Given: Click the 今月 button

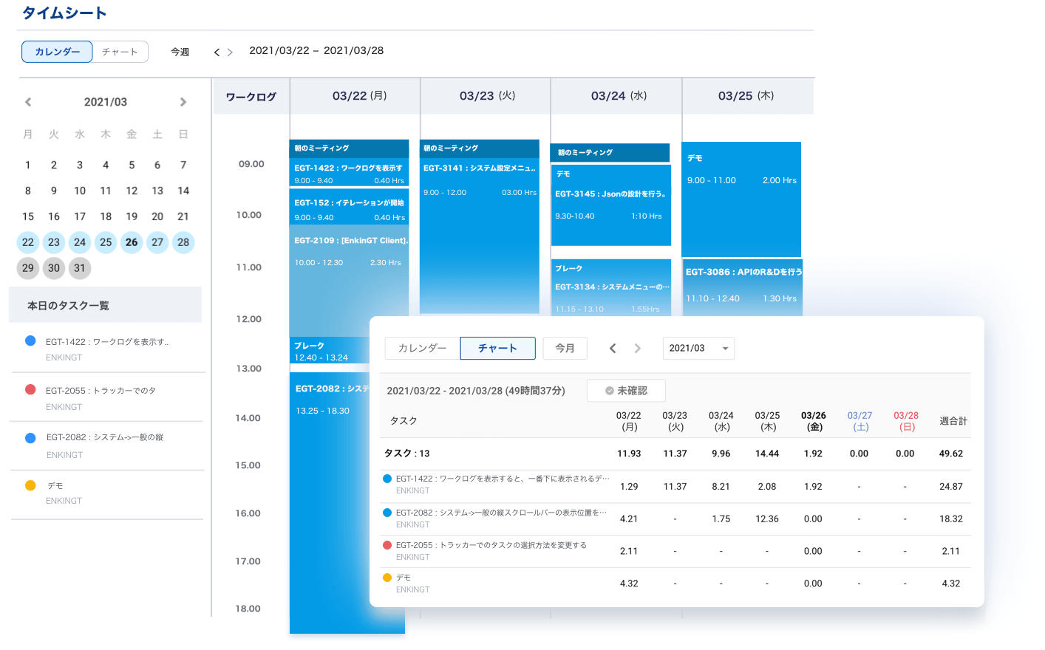Looking at the screenshot, I should pos(565,349).
